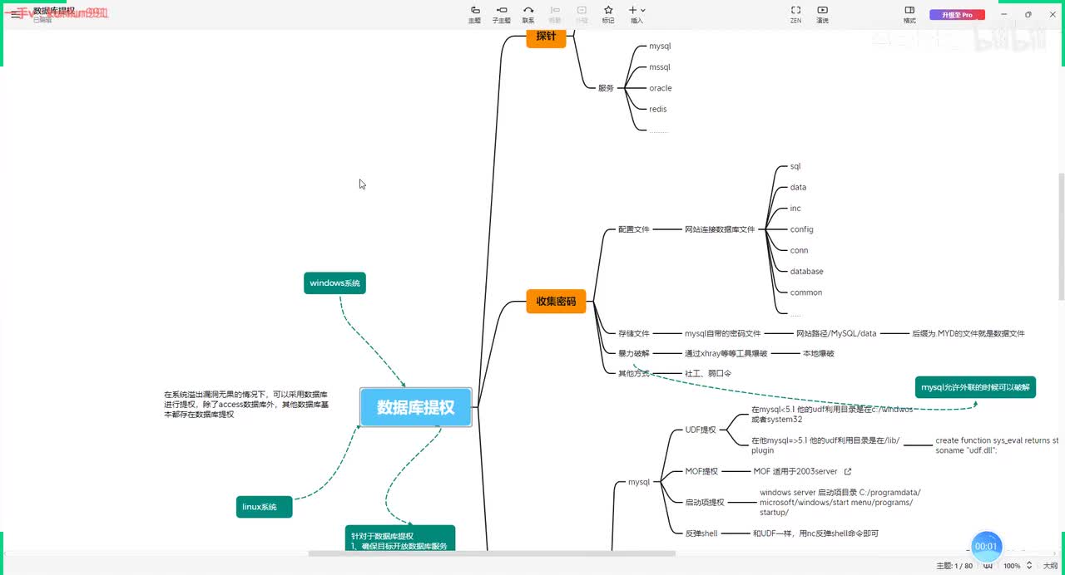
Task: Select the windows server 启动项目录 node
Action: tap(840, 502)
